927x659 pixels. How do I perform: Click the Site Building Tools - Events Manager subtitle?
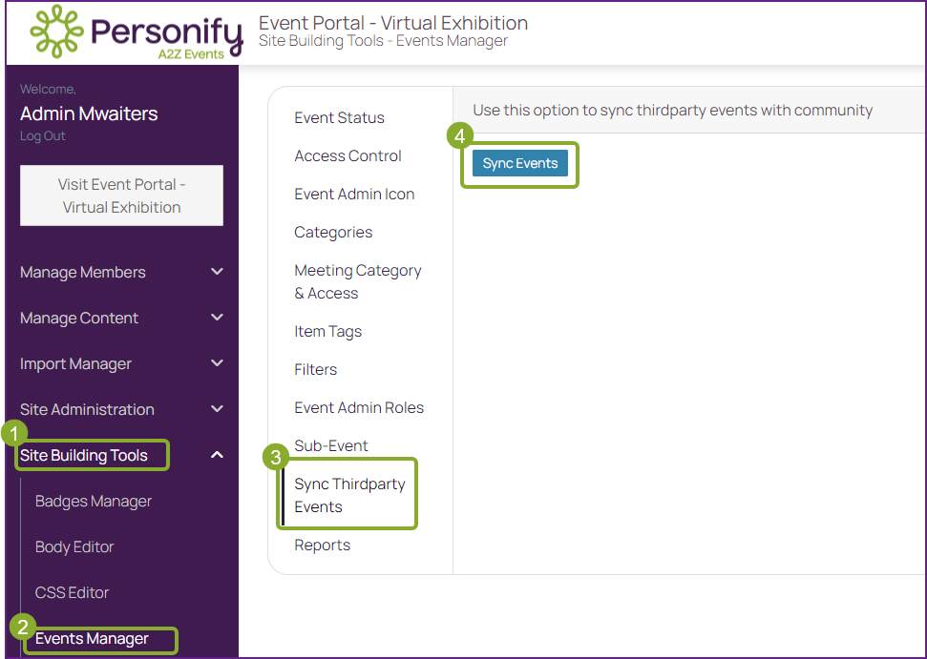pyautogui.click(x=383, y=41)
